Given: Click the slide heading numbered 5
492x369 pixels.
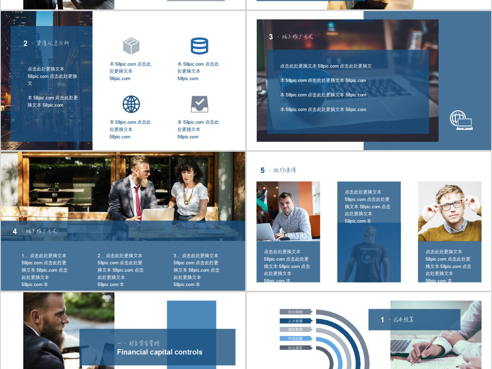Looking at the screenshot, I should pyautogui.click(x=278, y=170).
